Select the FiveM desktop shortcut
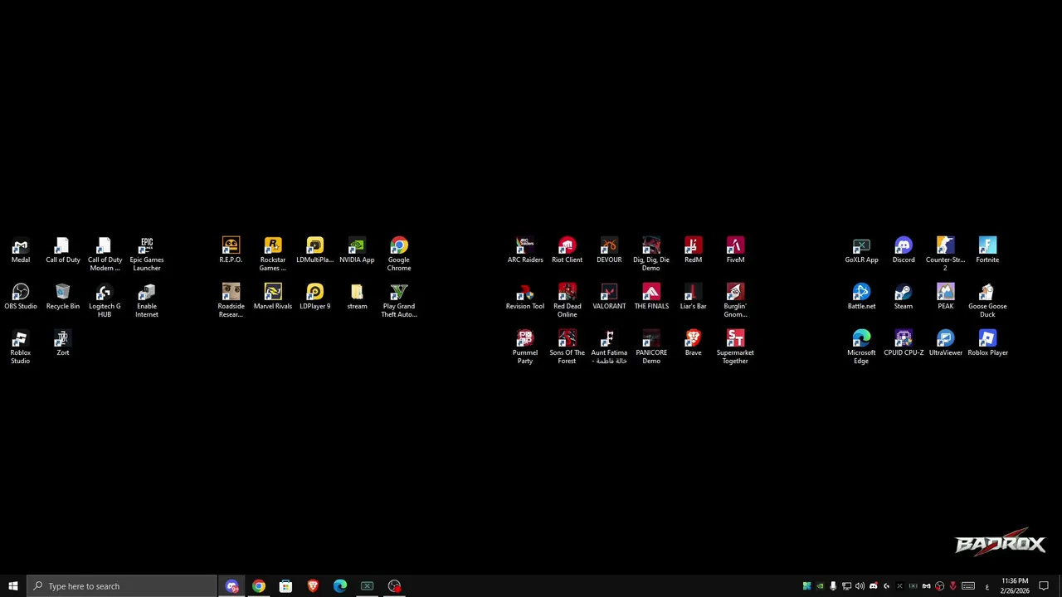The height and width of the screenshot is (597, 1062). click(x=735, y=251)
